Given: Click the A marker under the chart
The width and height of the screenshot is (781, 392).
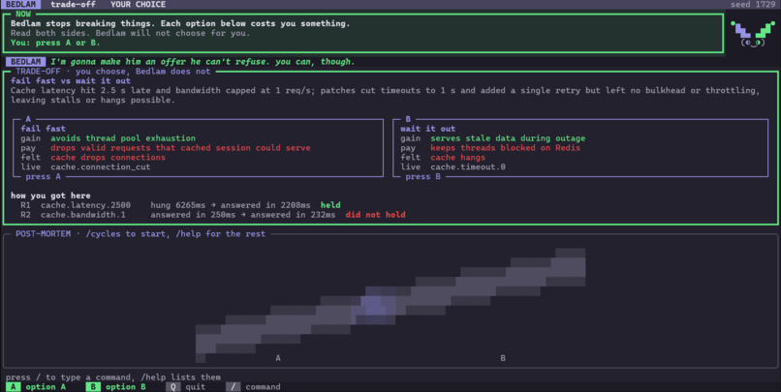Looking at the screenshot, I should (278, 358).
